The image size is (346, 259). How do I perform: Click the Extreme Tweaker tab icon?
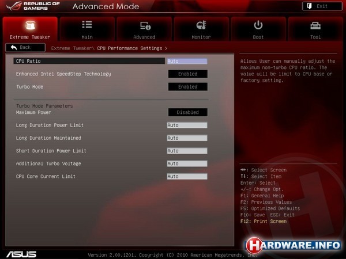pos(30,25)
